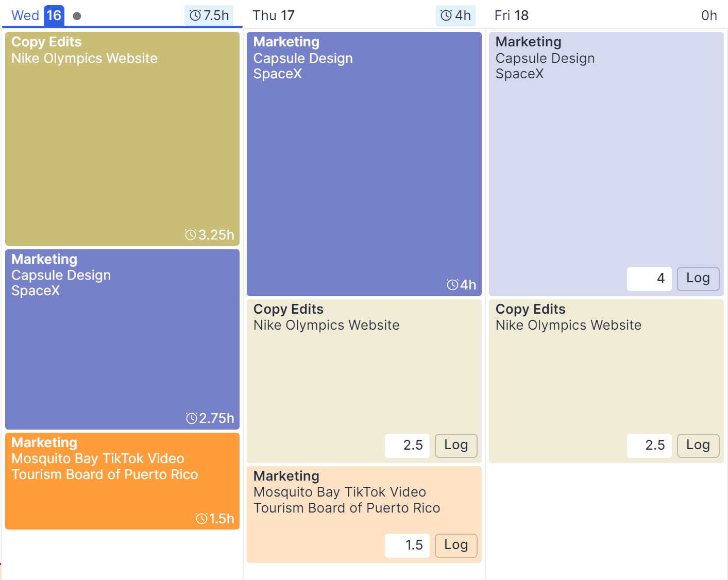Click the clock icon in Thursday's 4h total
The height and width of the screenshot is (580, 728).
click(446, 15)
